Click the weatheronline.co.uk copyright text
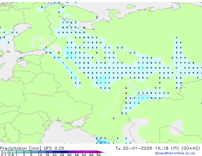 (175, 153)
